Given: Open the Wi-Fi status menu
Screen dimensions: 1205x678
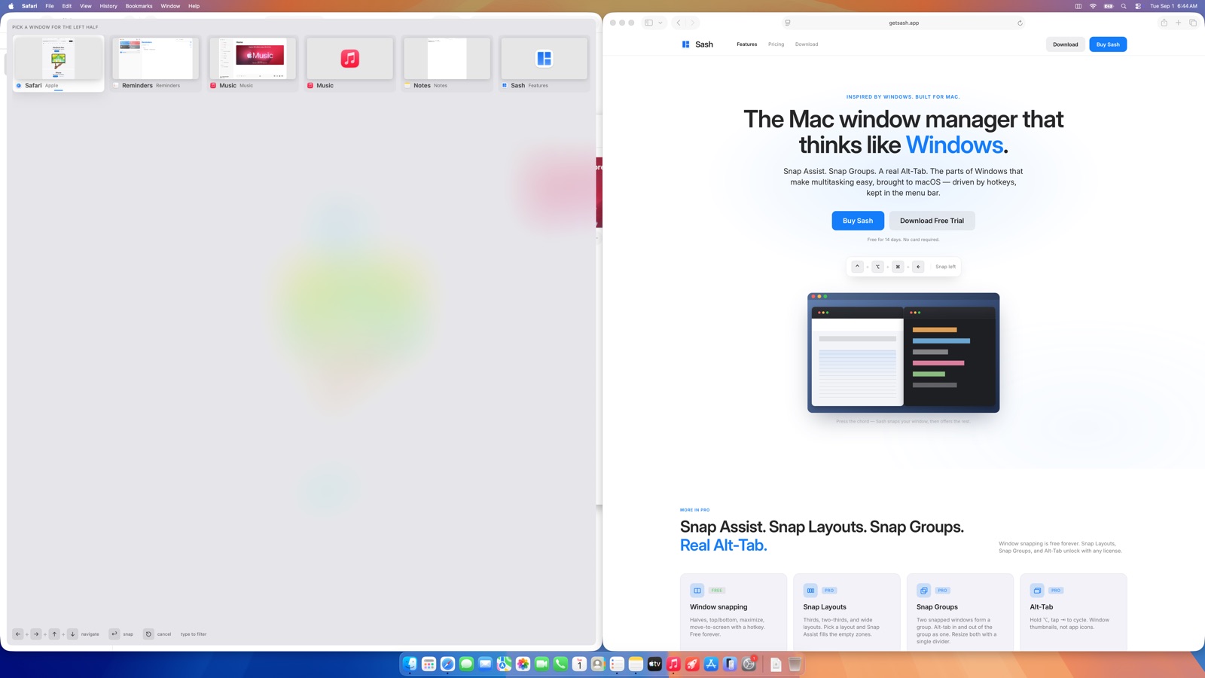Looking at the screenshot, I should [x=1093, y=6].
